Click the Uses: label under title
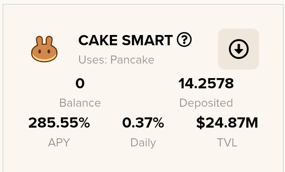 [x=93, y=60]
